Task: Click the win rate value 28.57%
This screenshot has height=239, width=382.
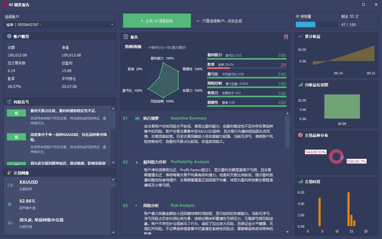Action: (x=14, y=87)
